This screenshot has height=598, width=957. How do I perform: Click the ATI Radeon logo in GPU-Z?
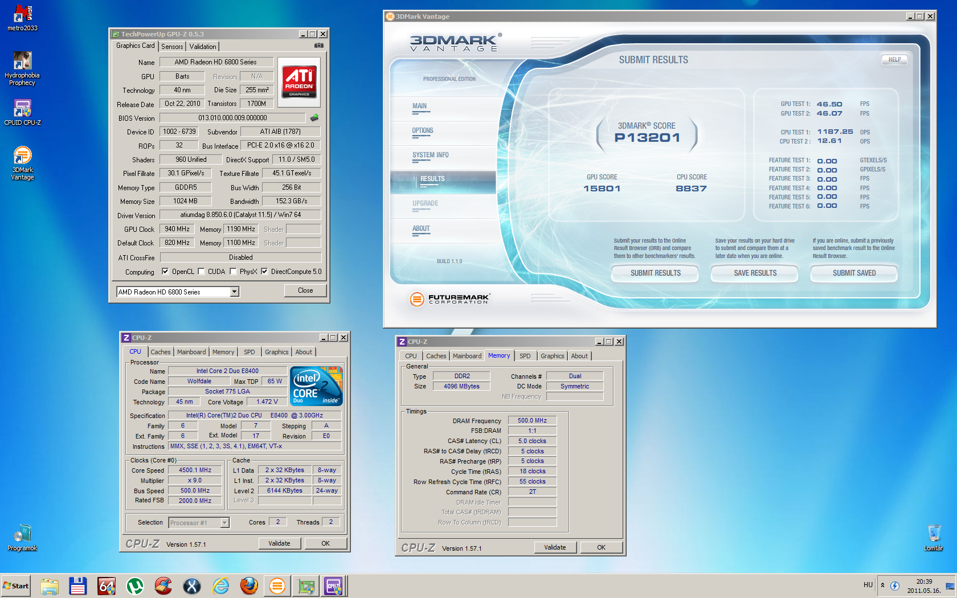299,82
